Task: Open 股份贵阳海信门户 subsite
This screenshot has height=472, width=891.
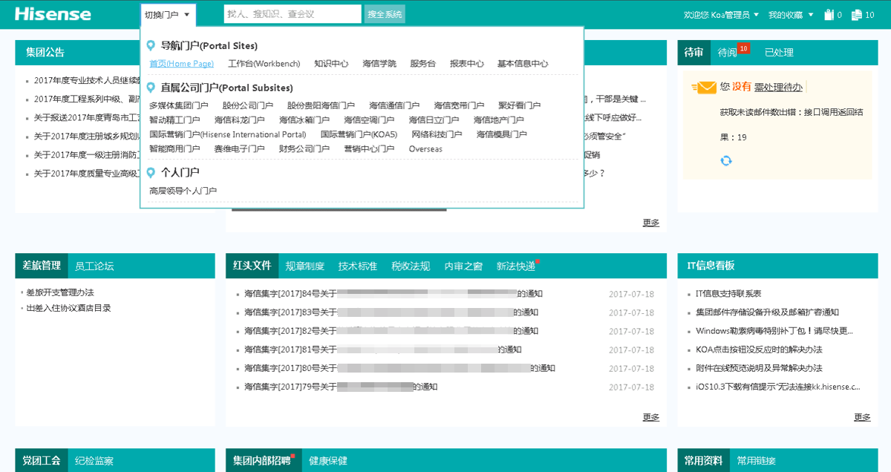Action: tap(322, 106)
